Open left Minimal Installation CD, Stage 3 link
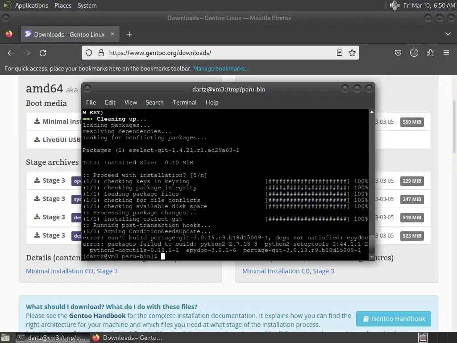Screen dimensions: 457x343 pos(72,271)
